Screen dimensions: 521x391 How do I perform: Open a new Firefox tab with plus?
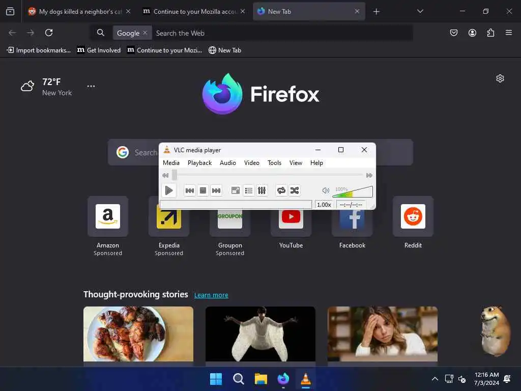tap(376, 12)
